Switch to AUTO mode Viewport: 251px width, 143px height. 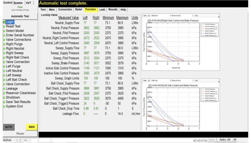click(x=9, y=127)
